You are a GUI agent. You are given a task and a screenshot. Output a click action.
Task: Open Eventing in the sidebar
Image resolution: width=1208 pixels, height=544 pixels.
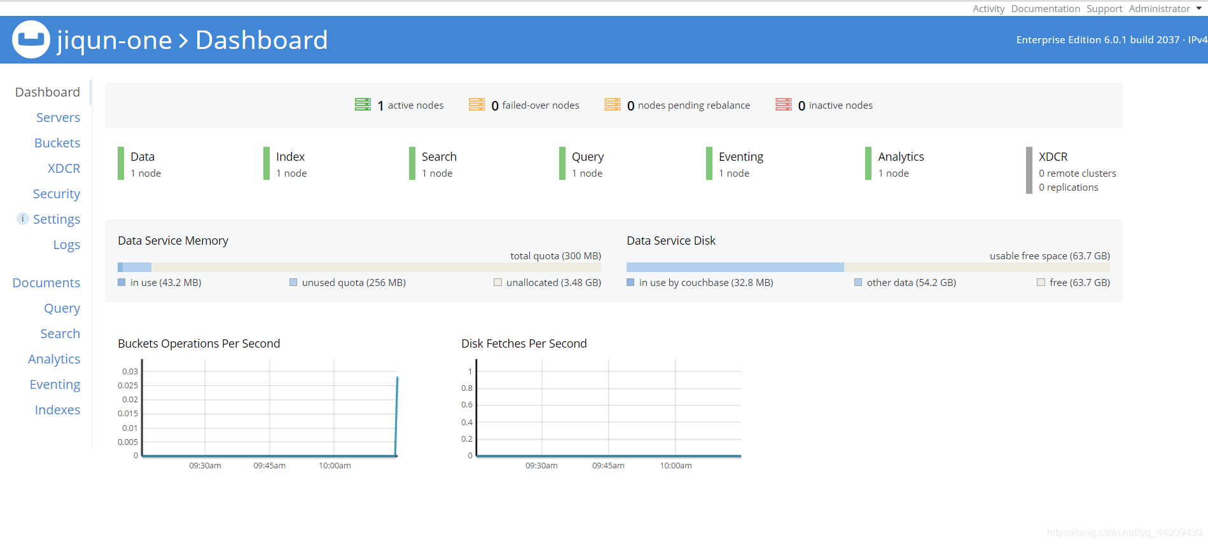[55, 384]
